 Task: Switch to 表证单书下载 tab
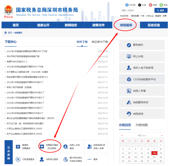click(x=100, y=42)
